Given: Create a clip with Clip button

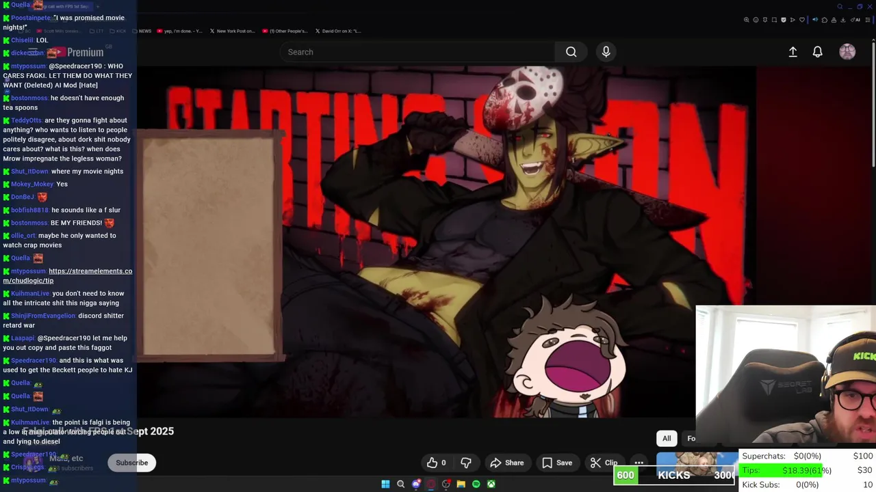Looking at the screenshot, I should pyautogui.click(x=604, y=463).
